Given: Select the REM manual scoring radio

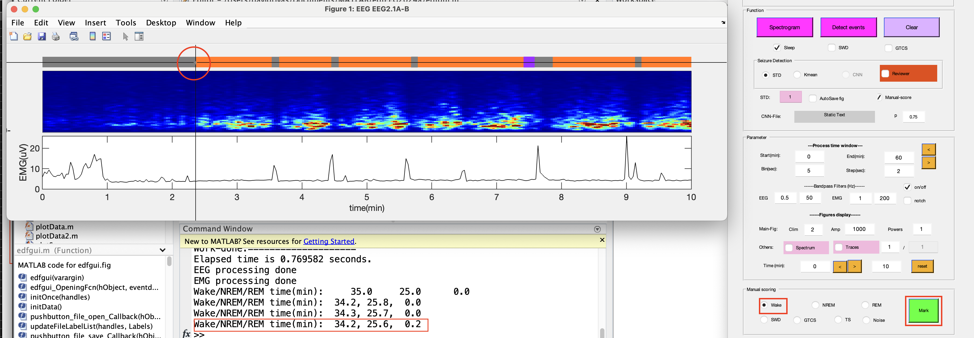Looking at the screenshot, I should pos(865,305).
